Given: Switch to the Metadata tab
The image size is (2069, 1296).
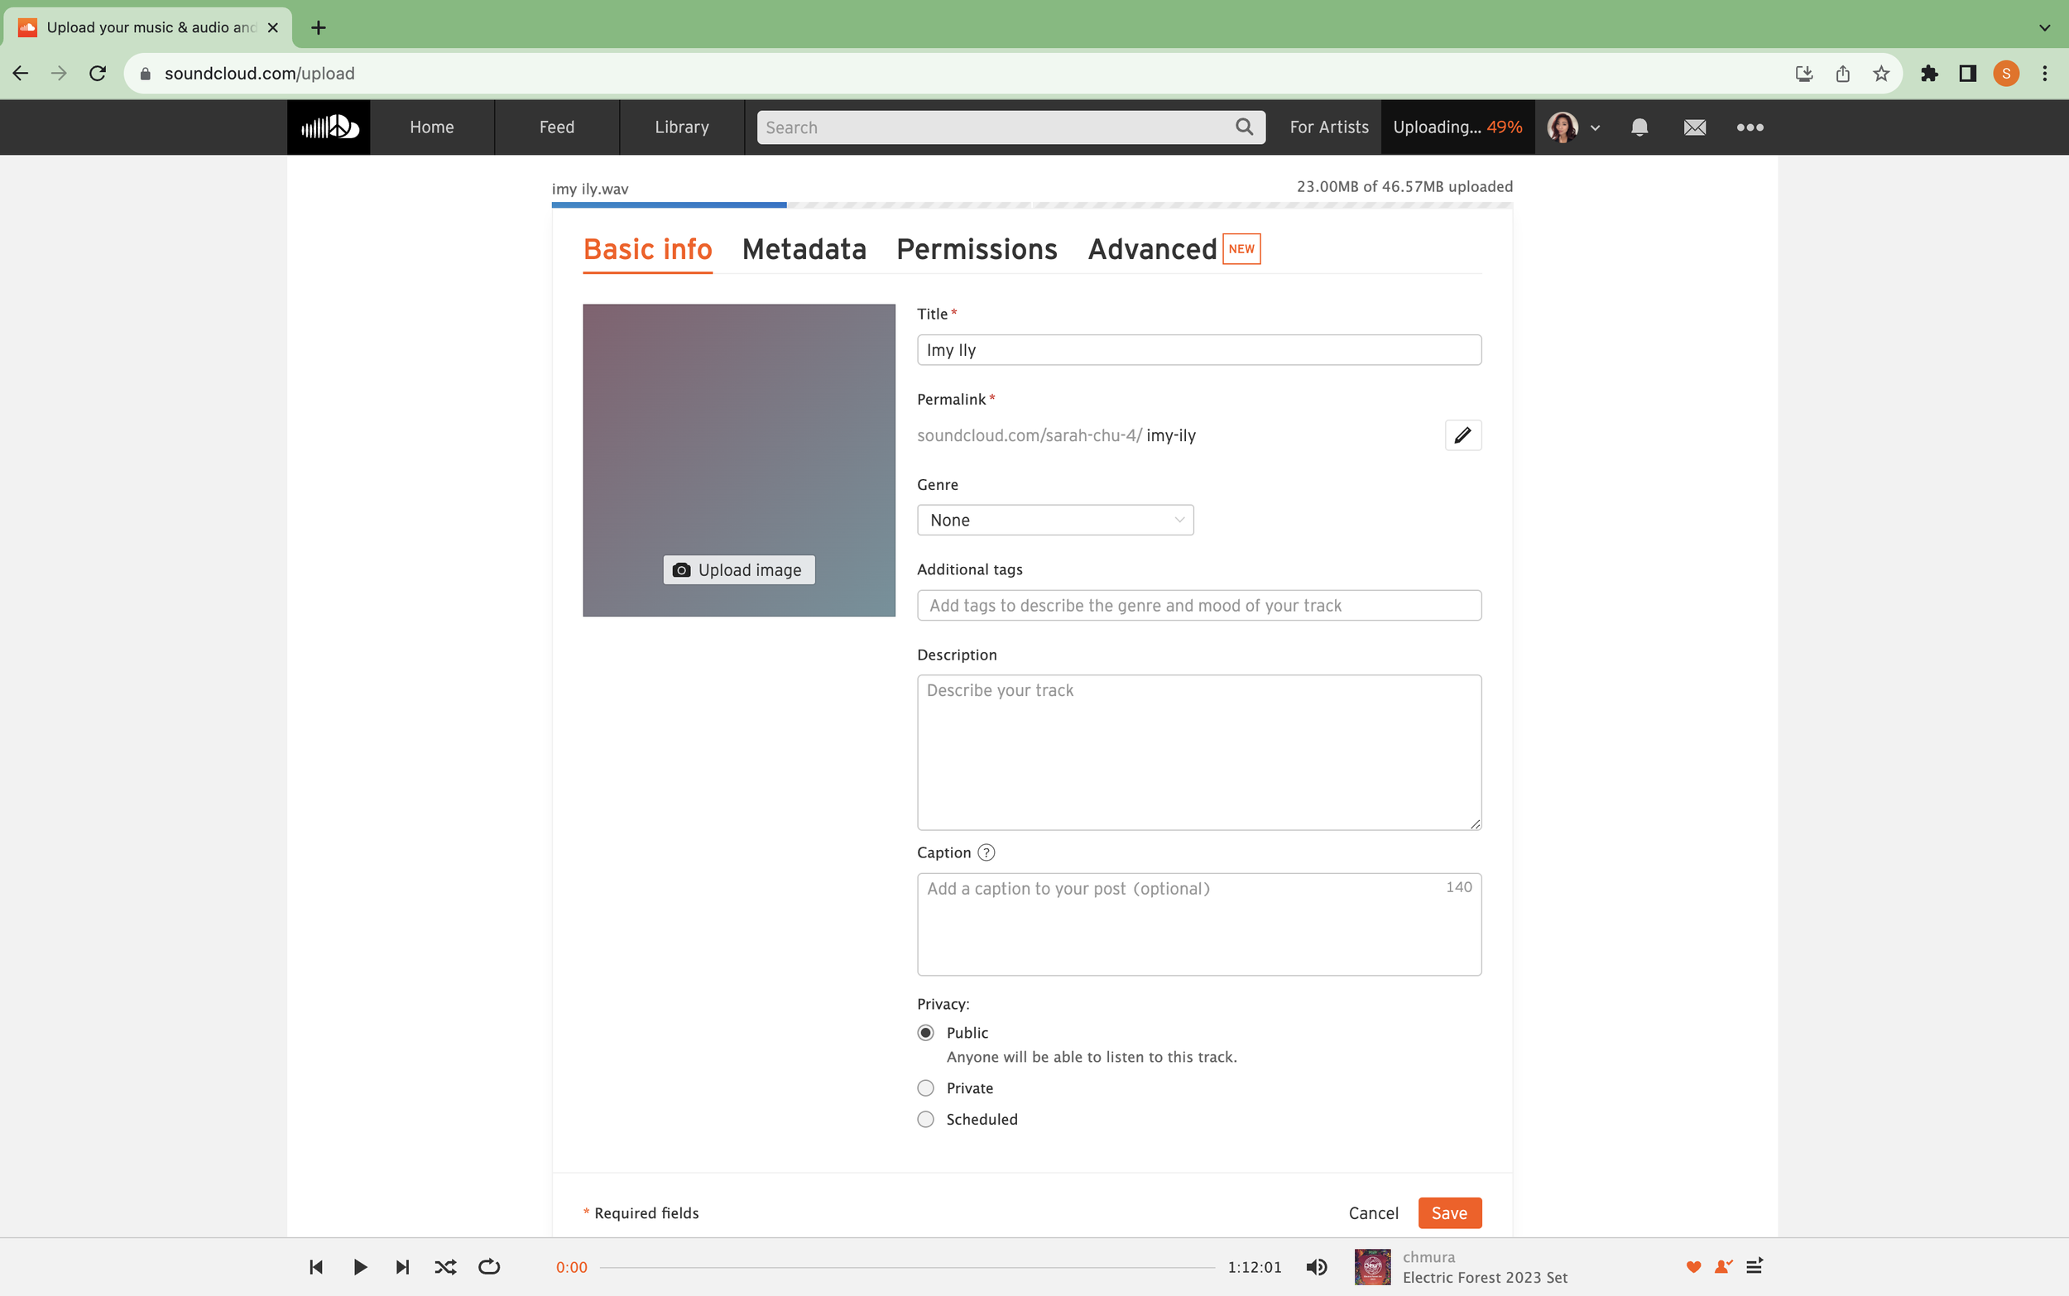Looking at the screenshot, I should tap(803, 249).
